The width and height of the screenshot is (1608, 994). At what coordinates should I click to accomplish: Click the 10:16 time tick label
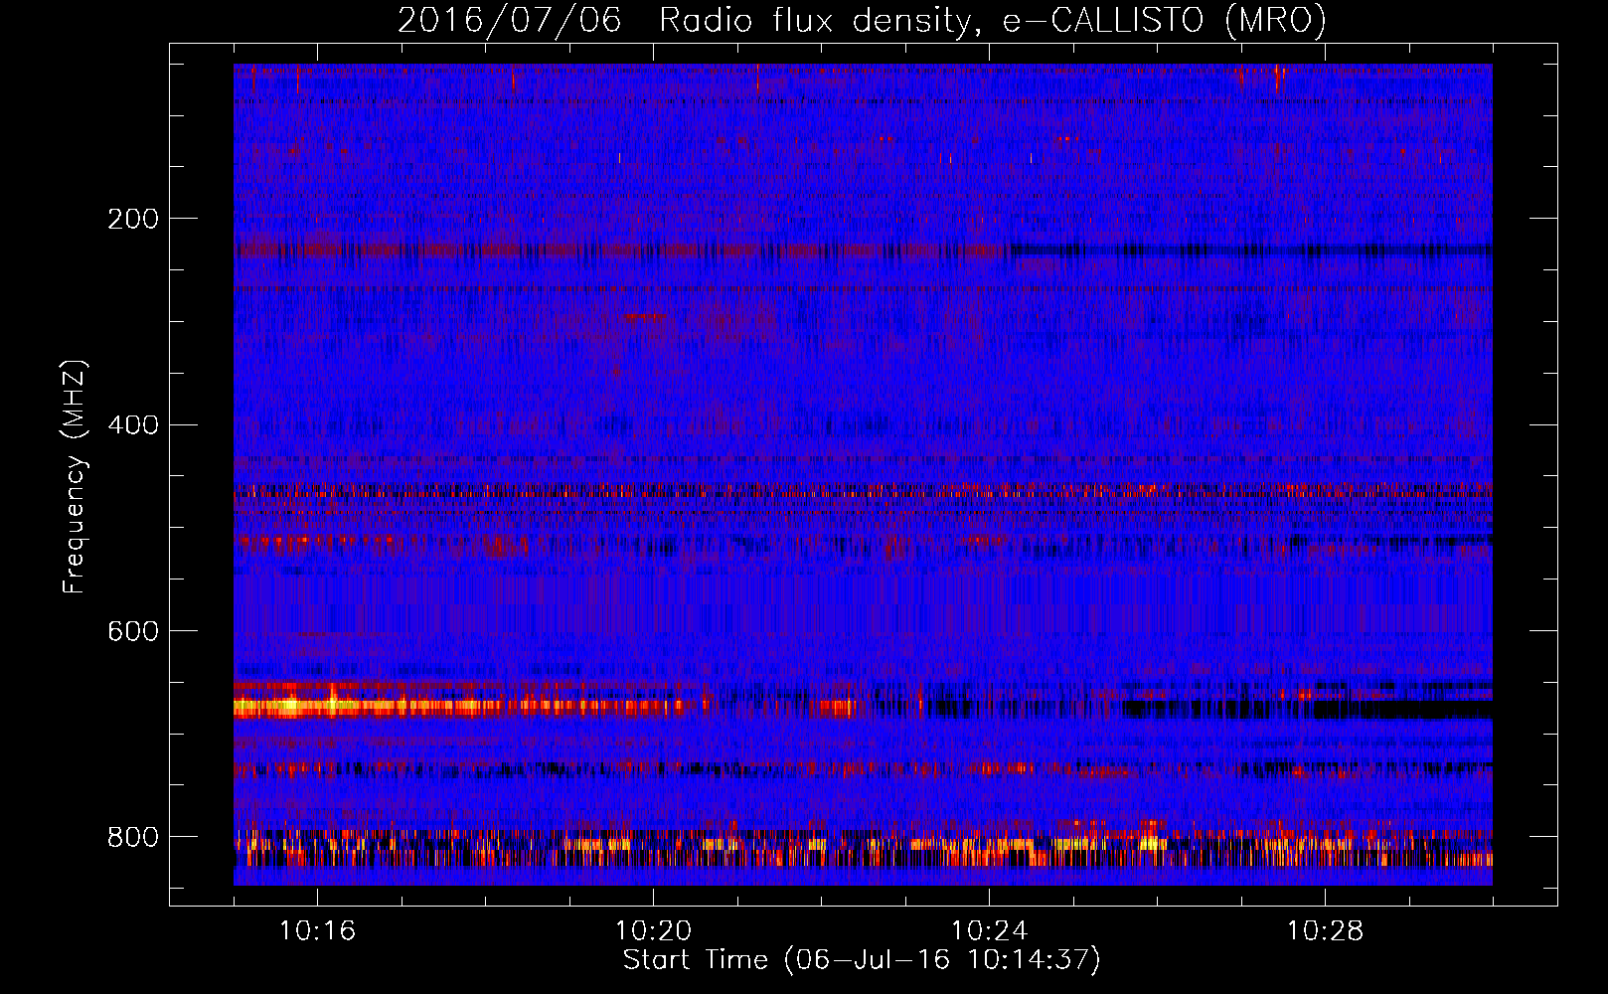click(x=317, y=931)
